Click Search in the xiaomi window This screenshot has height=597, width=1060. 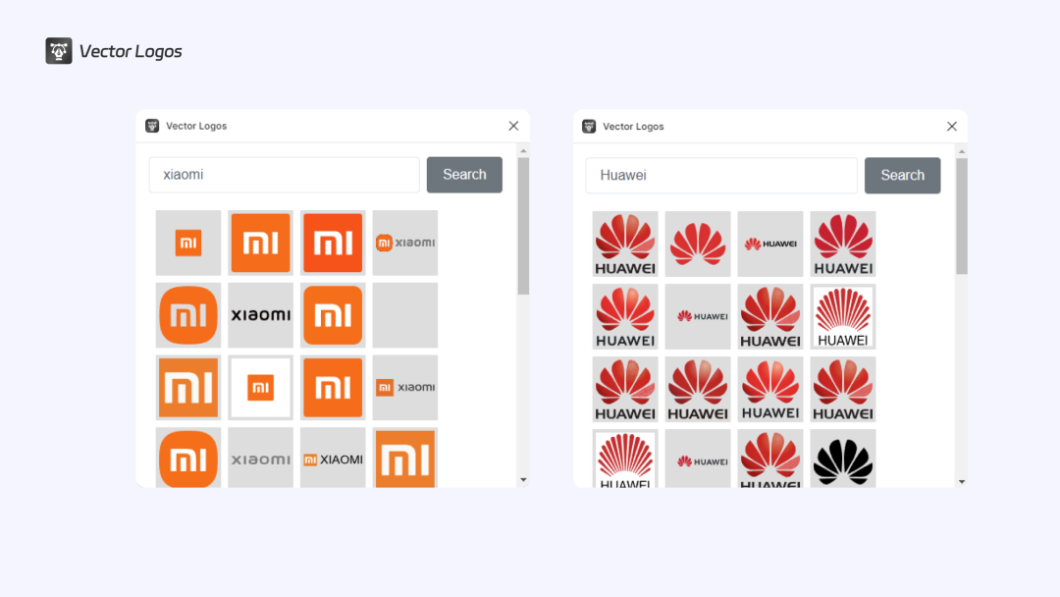click(x=464, y=175)
